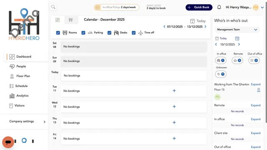Click the Today row No bookings

pos(134,76)
